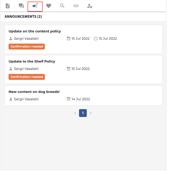Open 'Update on the content policy' announcement

pos(35,31)
